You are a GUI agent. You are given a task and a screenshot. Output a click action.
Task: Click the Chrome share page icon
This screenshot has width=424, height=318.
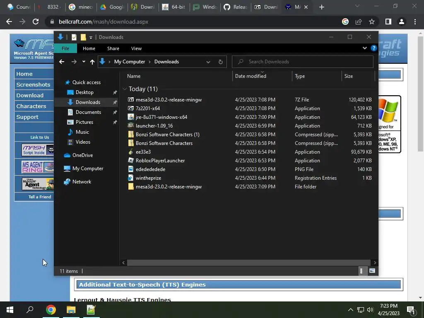(359, 22)
